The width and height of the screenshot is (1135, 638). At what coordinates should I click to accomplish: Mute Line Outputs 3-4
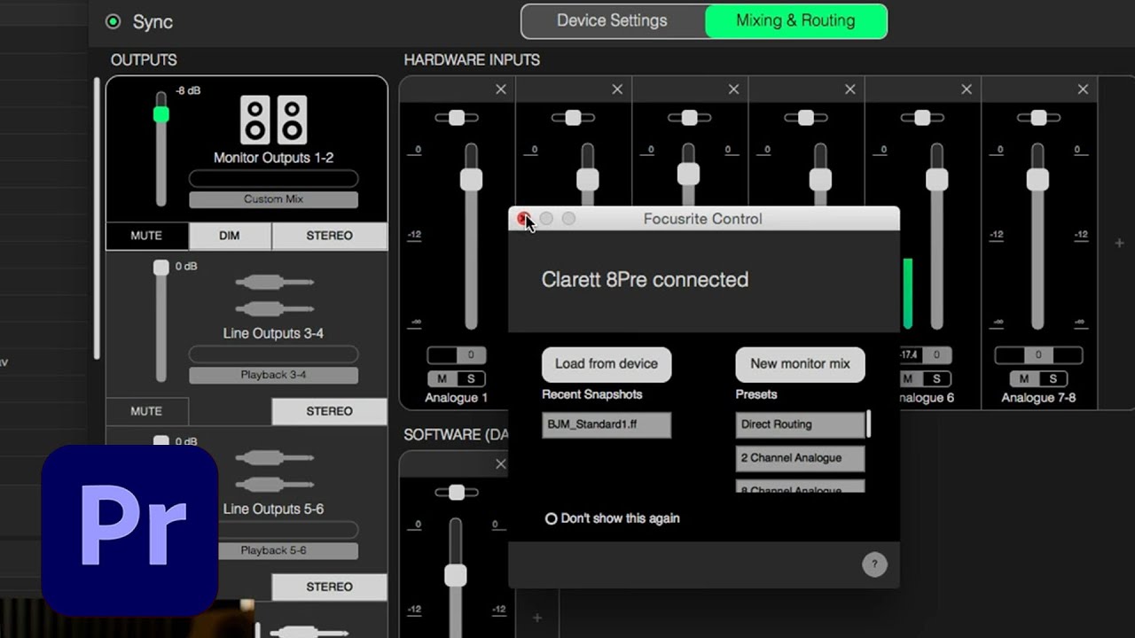146,411
